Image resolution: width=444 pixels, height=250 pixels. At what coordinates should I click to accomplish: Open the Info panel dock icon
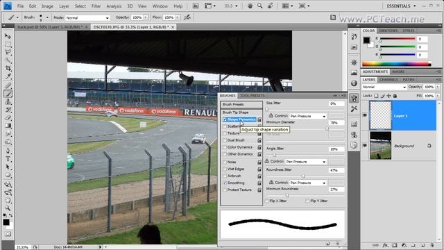pyautogui.click(x=354, y=83)
